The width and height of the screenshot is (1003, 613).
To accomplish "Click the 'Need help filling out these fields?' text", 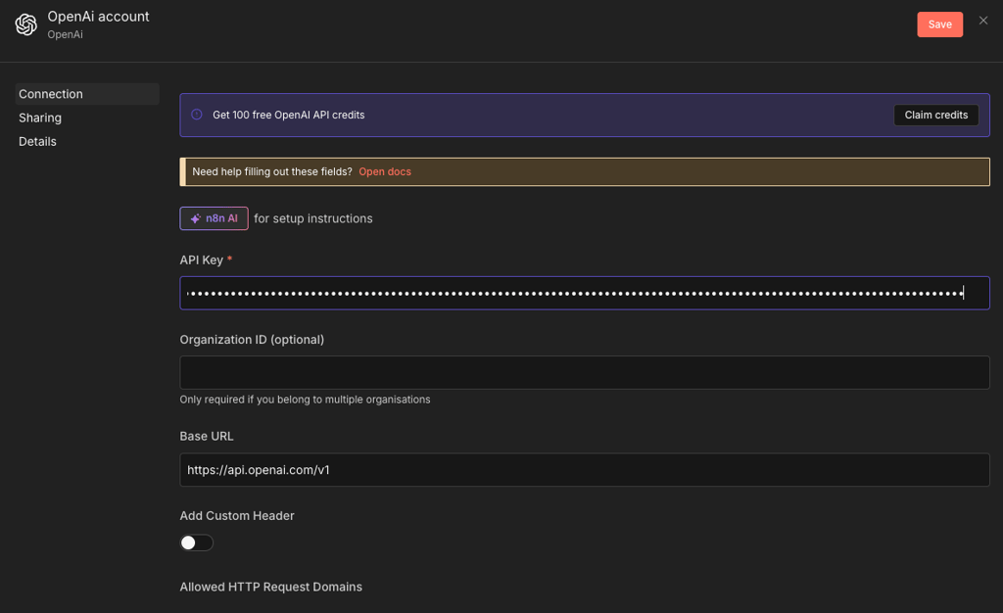I will pyautogui.click(x=272, y=171).
